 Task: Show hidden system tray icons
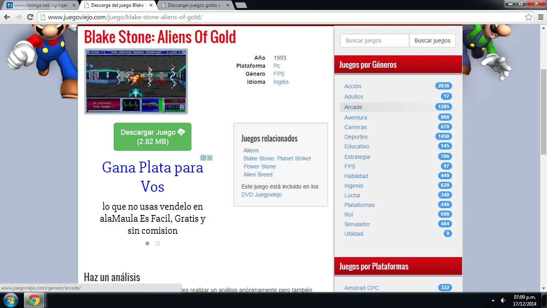(x=493, y=300)
